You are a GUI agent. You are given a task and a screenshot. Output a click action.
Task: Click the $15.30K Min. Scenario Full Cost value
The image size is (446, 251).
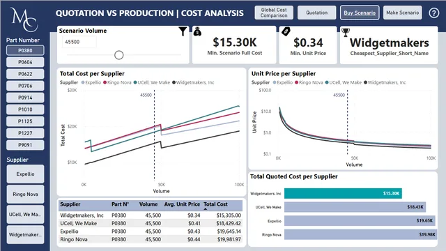tap(235, 43)
